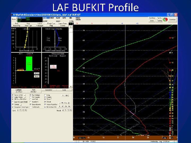Toggle the Dry Adiabats checkbox

[31, 95]
